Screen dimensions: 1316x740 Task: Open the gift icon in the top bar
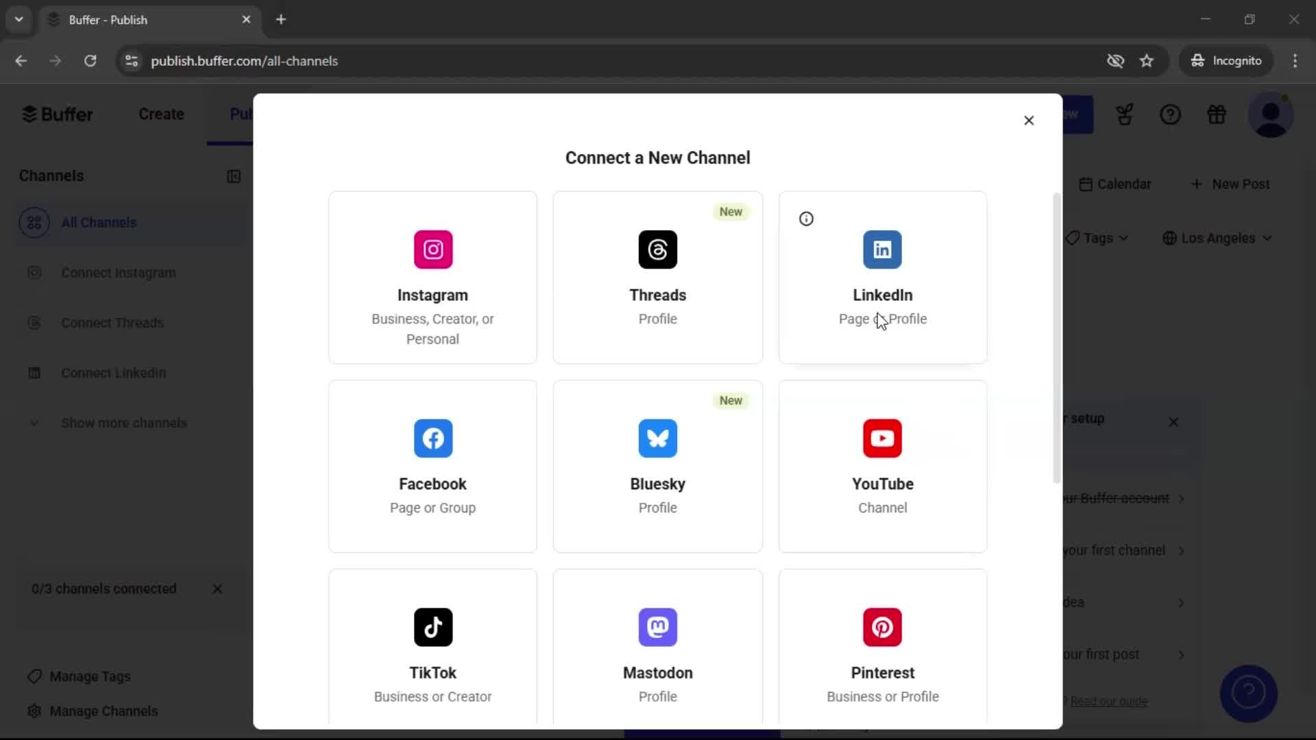tap(1217, 114)
